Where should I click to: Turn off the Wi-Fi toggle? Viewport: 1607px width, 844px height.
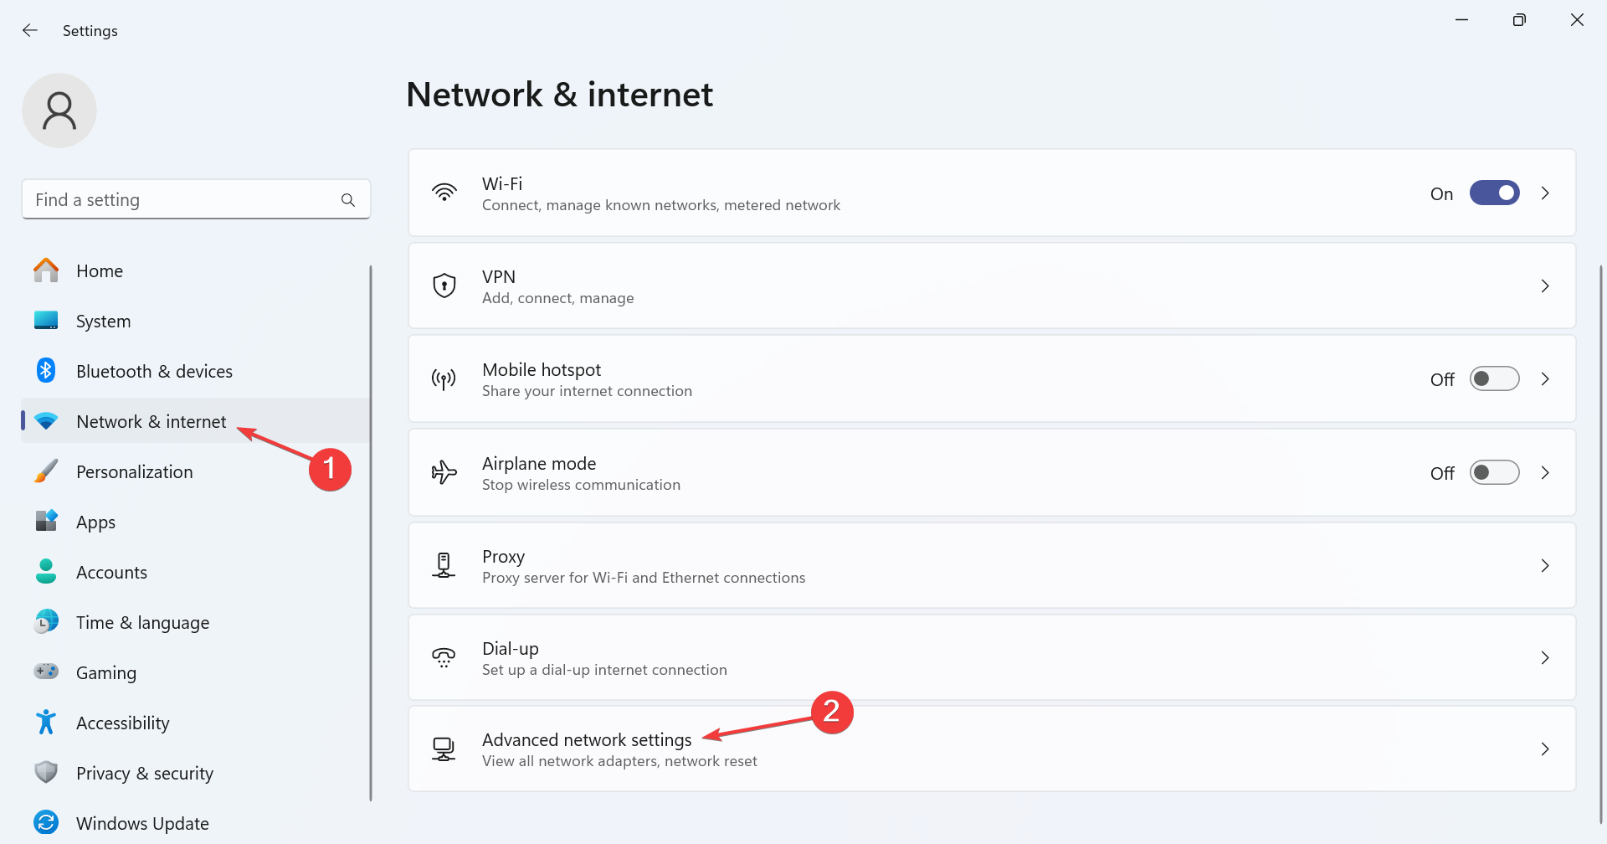pyautogui.click(x=1494, y=193)
